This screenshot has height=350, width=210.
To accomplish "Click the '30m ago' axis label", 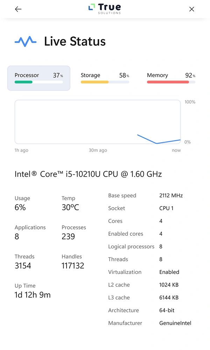I will pyautogui.click(x=98, y=150).
